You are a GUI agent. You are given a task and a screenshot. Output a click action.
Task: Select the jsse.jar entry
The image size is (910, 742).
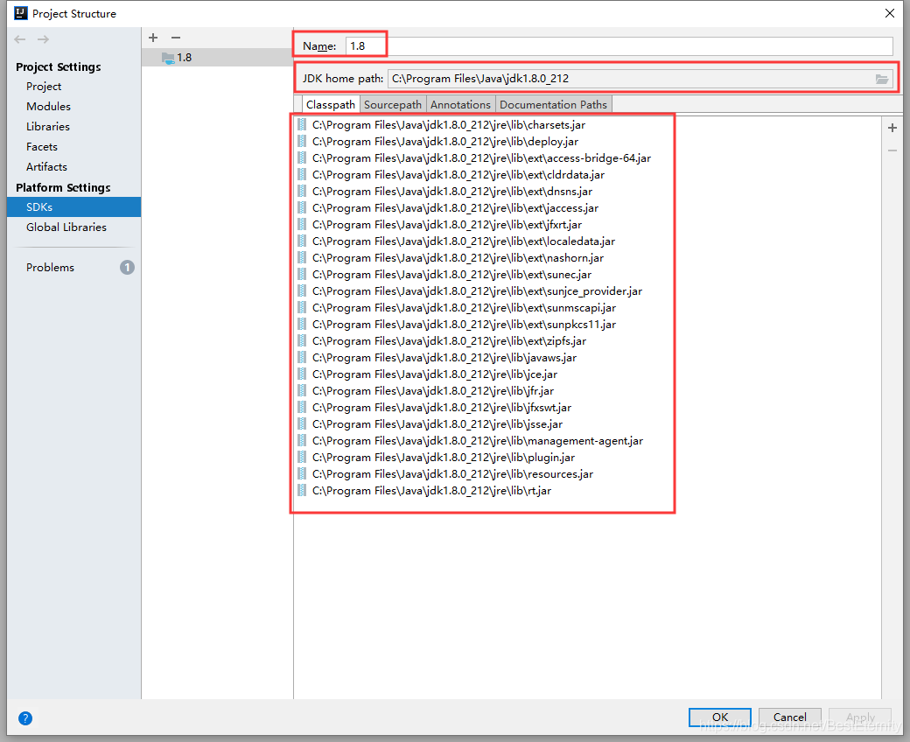(437, 424)
